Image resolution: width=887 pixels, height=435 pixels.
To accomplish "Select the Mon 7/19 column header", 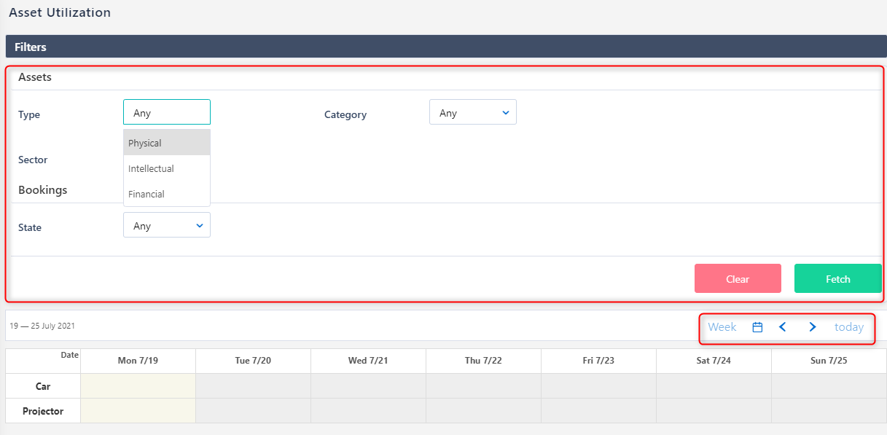I will [138, 360].
